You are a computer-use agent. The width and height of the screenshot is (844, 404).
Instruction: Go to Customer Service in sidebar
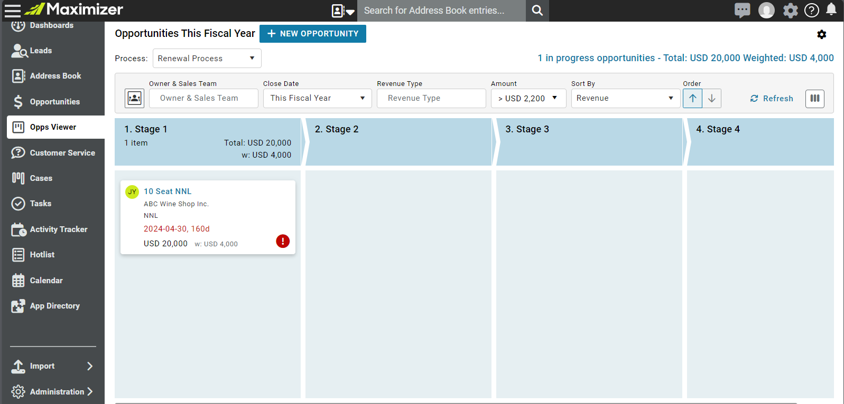[x=62, y=153]
